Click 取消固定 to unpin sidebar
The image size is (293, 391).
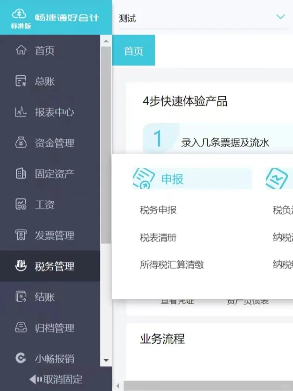56,379
